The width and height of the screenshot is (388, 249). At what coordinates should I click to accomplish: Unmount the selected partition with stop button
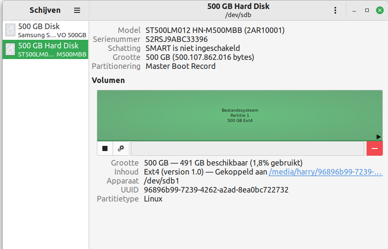click(105, 148)
